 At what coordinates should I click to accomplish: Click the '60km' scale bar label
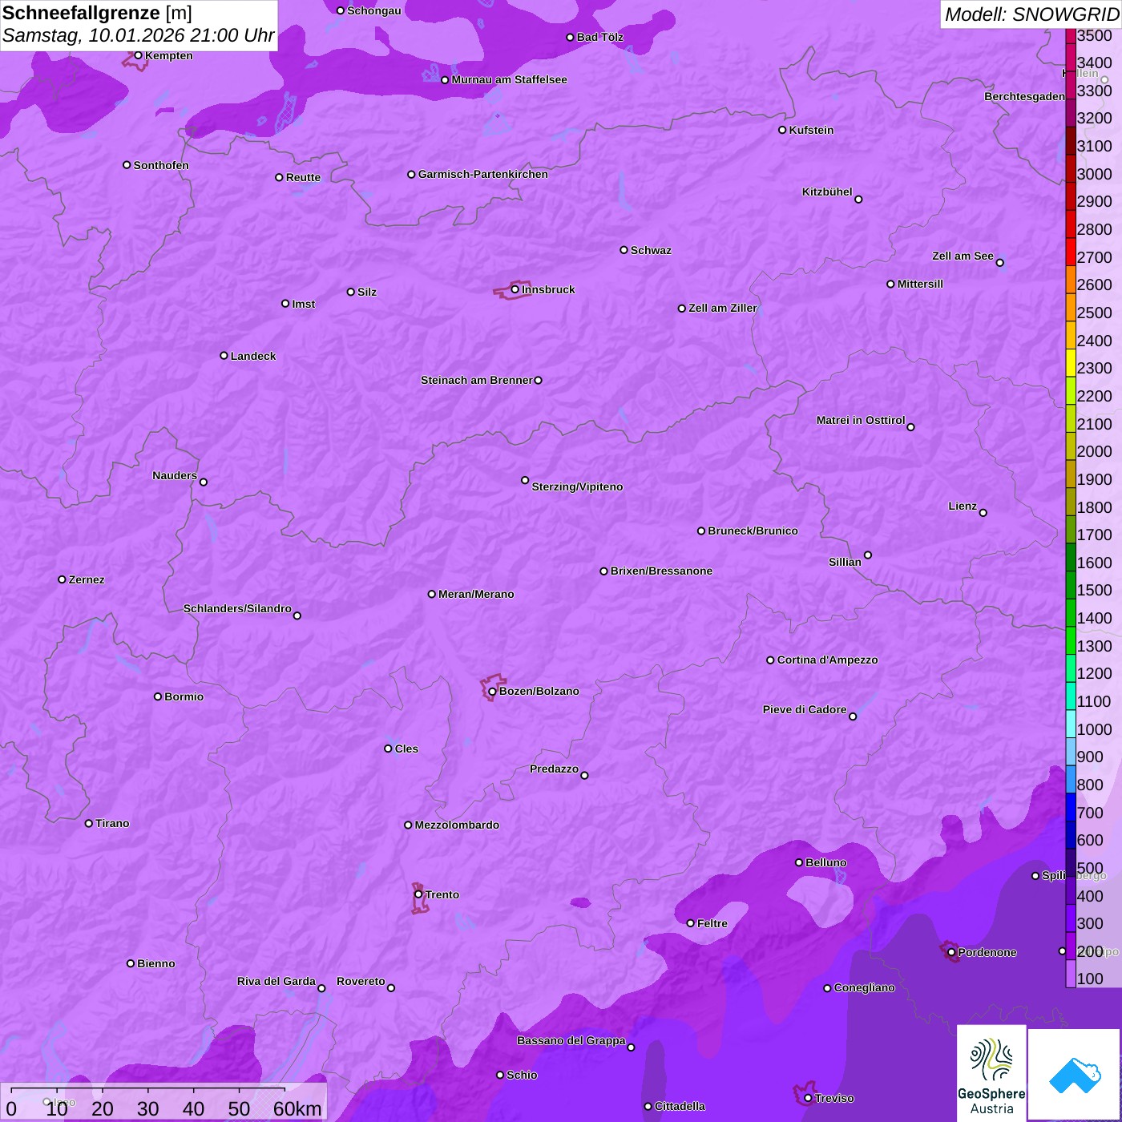pyautogui.click(x=297, y=1109)
